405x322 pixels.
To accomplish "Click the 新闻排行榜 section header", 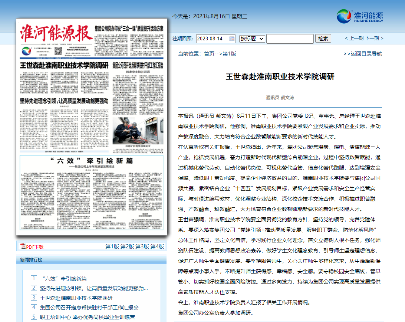I will (31, 259).
